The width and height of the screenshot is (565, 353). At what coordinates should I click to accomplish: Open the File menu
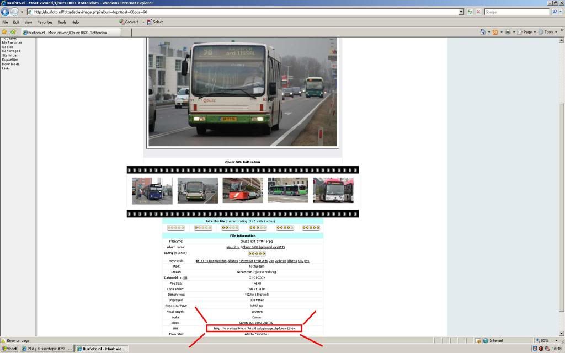pos(5,22)
